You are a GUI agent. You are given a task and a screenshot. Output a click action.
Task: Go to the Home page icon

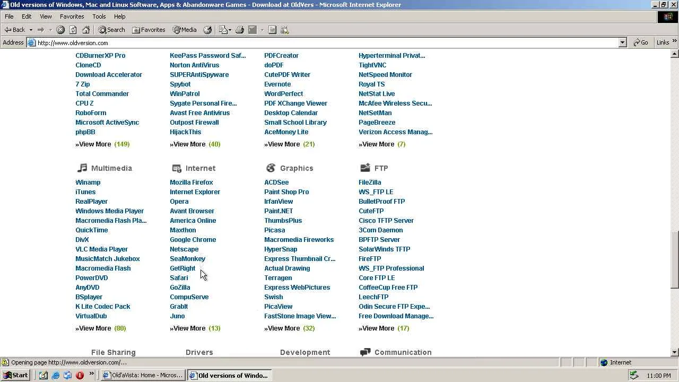pyautogui.click(x=86, y=30)
